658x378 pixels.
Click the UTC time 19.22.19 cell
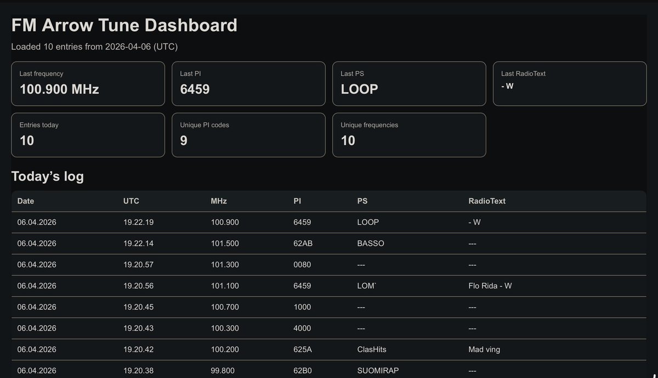tap(139, 222)
